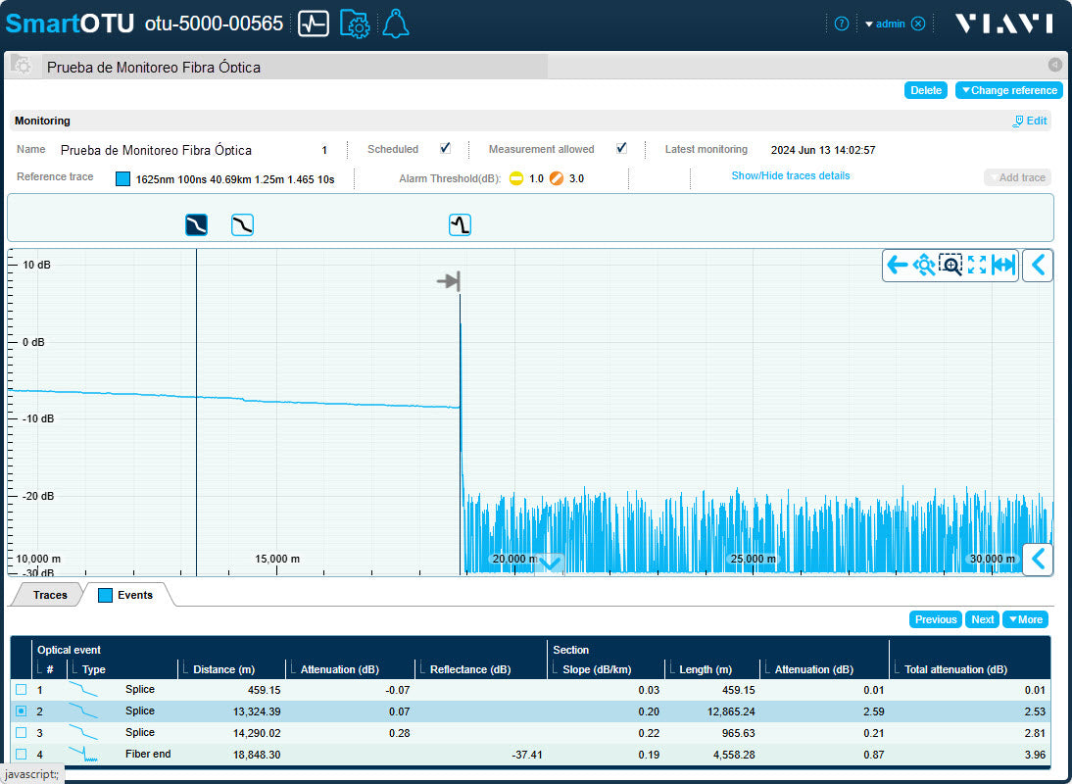The image size is (1072, 784).
Task: Click the fiber end type icon in row 4
Action: pyautogui.click(x=83, y=755)
